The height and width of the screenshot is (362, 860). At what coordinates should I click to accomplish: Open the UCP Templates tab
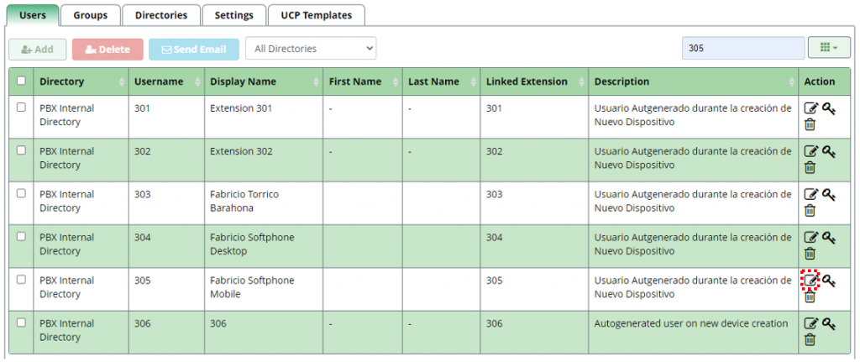point(317,15)
